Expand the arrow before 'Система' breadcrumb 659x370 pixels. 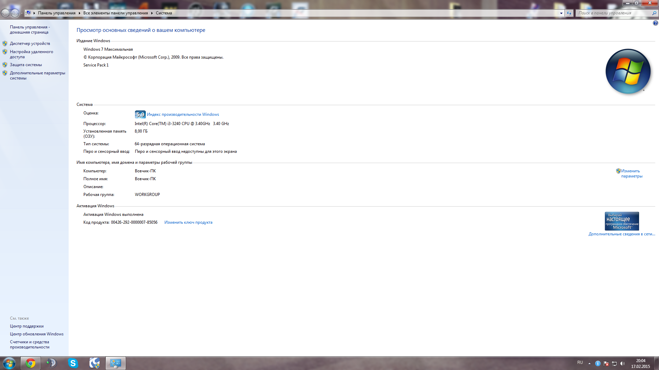pyautogui.click(x=152, y=13)
